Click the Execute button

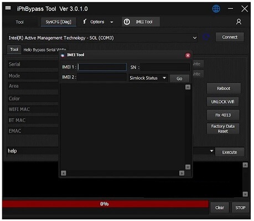click(230, 152)
